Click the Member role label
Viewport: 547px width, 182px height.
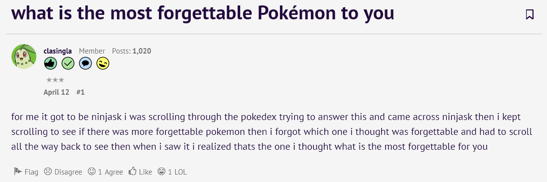[92, 51]
